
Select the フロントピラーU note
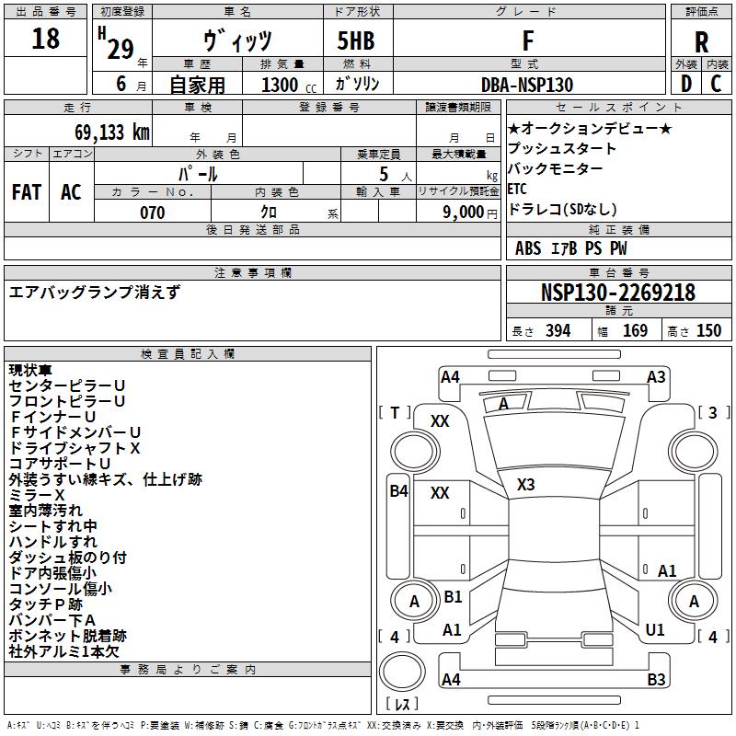[66, 401]
